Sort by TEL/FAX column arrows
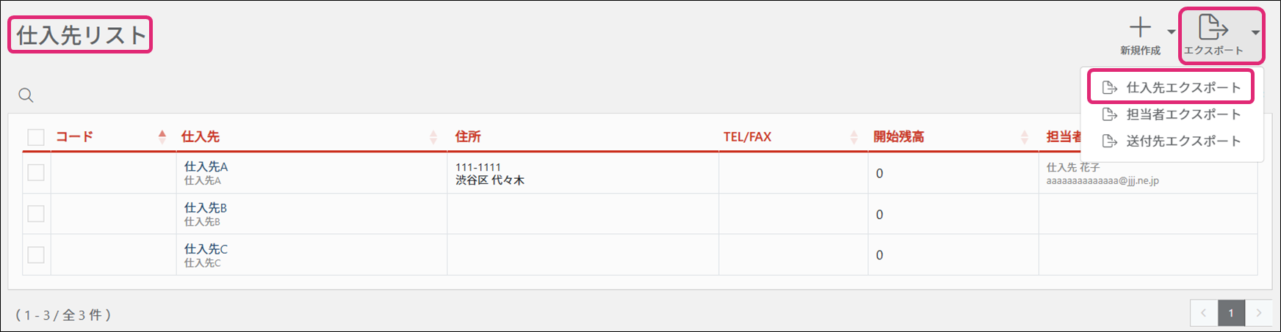The image size is (1281, 332). (x=854, y=137)
